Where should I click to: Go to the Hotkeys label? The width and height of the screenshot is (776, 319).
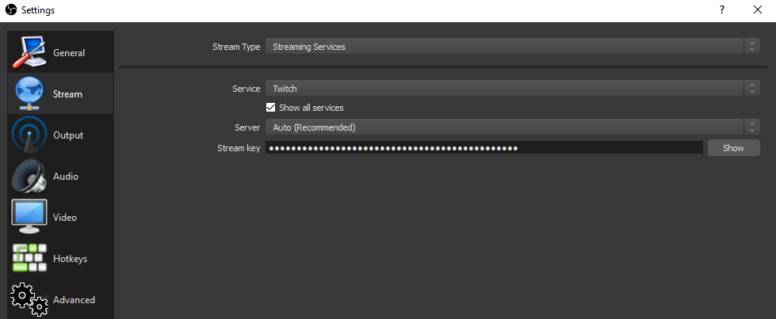click(x=70, y=259)
